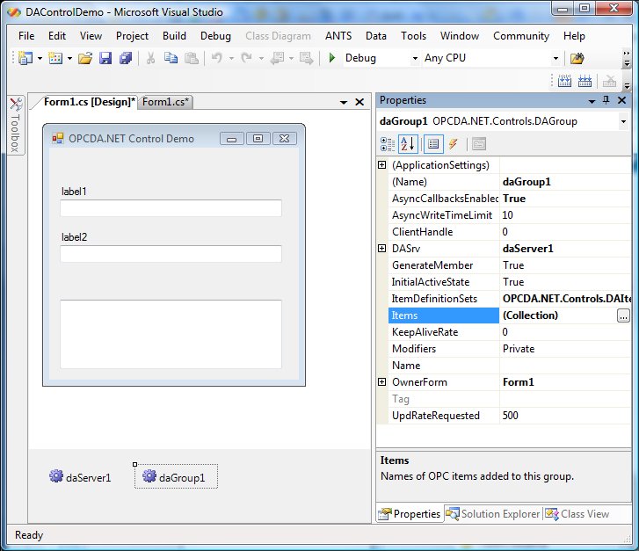639x551 pixels.
Task: Select the daServer1 component in tray
Action: click(80, 477)
